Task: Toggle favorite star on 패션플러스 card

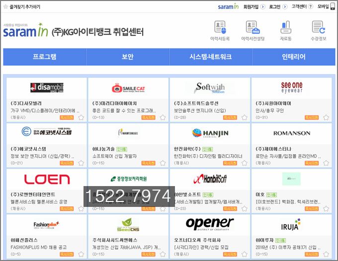Action: (x=81, y=255)
